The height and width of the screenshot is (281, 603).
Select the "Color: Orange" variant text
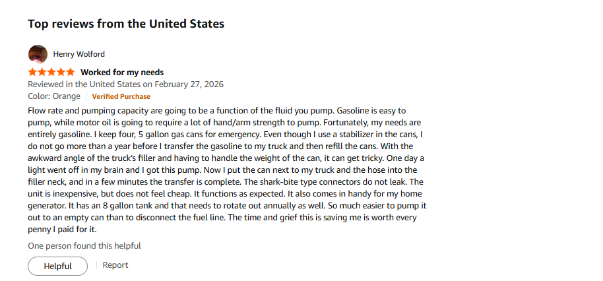(x=54, y=96)
